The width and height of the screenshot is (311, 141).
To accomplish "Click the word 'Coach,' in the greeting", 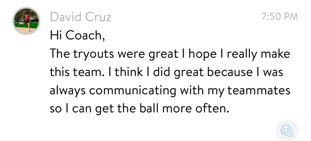I will coord(86,35).
